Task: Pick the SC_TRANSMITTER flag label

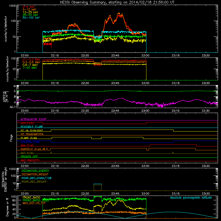Action: point(32,134)
